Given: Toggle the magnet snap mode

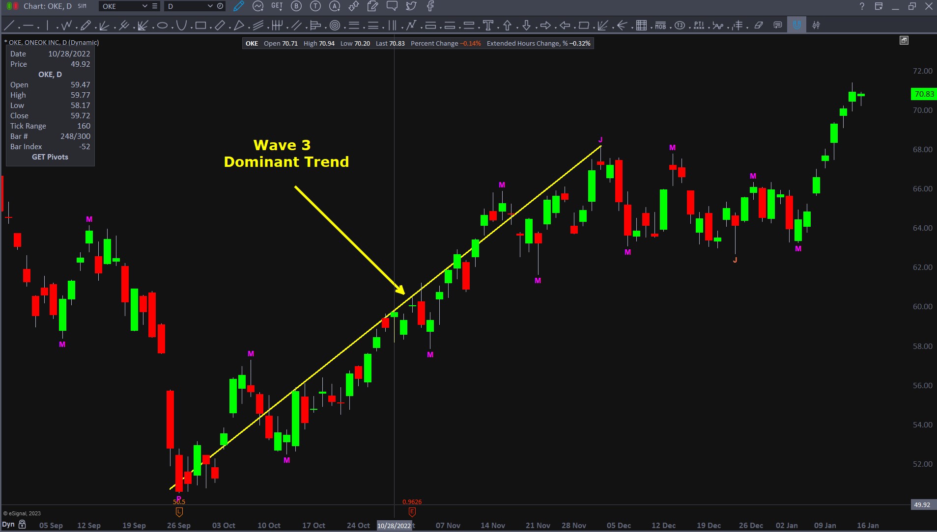Looking at the screenshot, I should click(796, 25).
